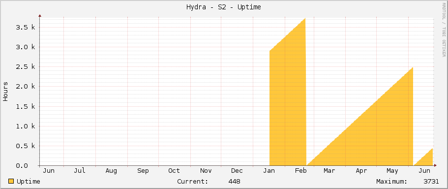Click the 'May' x-axis label
448x189 pixels.
(x=392, y=171)
